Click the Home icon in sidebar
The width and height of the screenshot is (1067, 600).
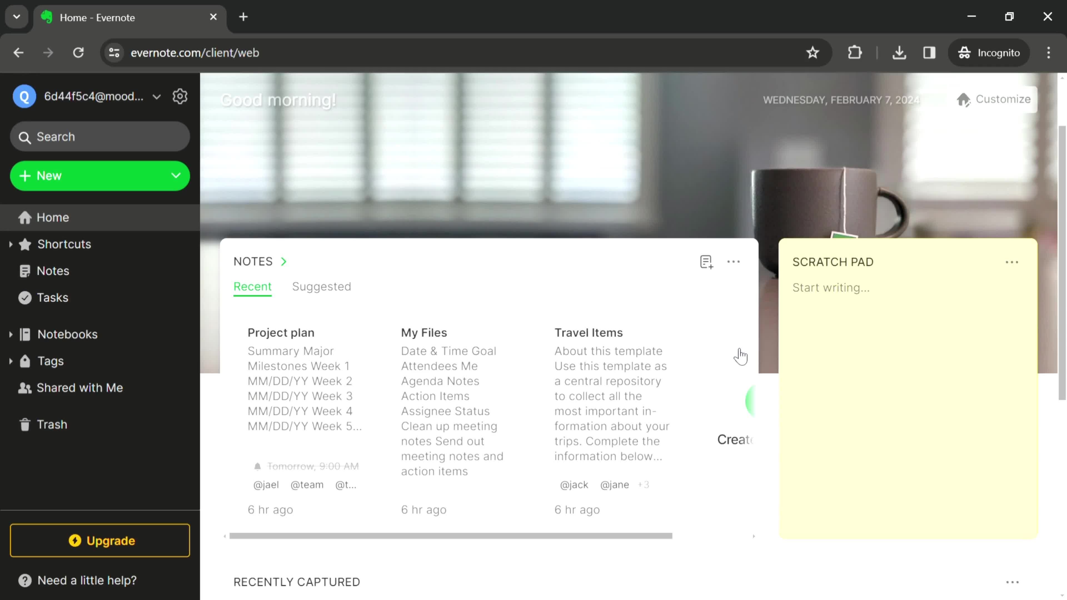tap(25, 217)
